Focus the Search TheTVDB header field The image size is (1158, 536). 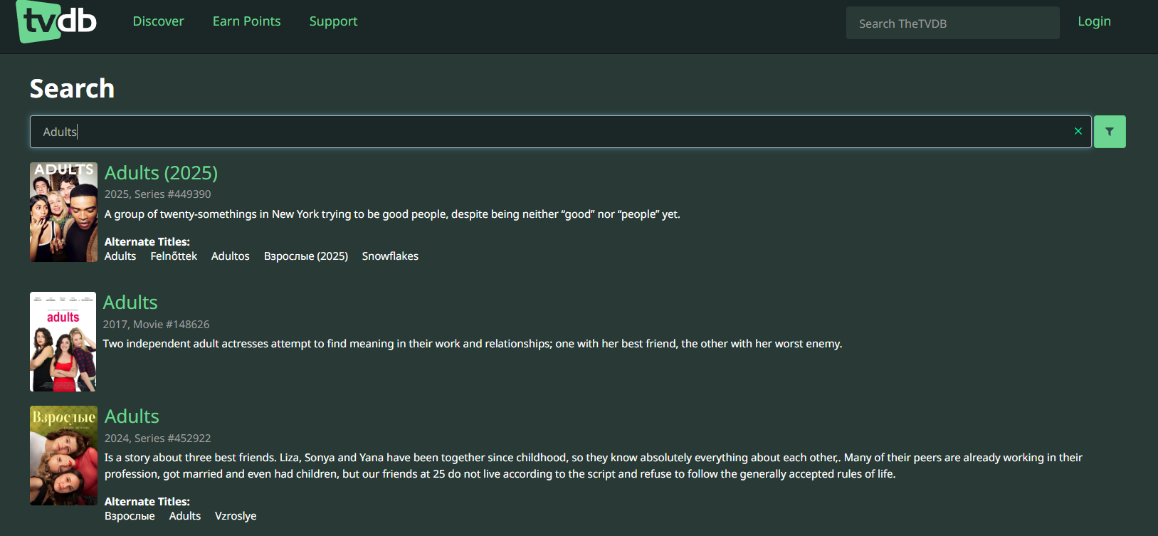(952, 23)
